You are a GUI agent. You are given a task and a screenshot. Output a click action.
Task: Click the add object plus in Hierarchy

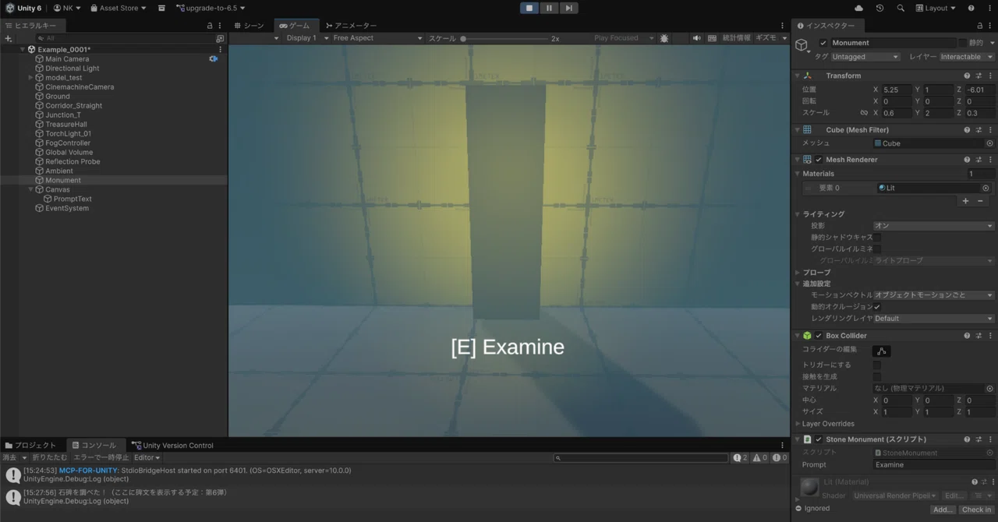[9, 38]
